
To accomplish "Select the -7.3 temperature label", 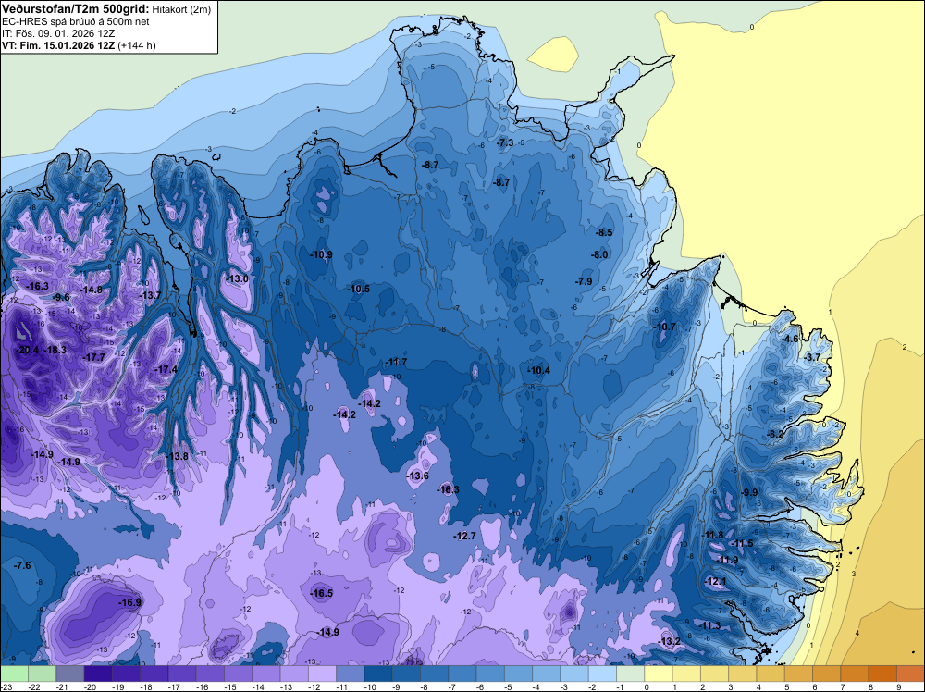I will click(x=505, y=142).
